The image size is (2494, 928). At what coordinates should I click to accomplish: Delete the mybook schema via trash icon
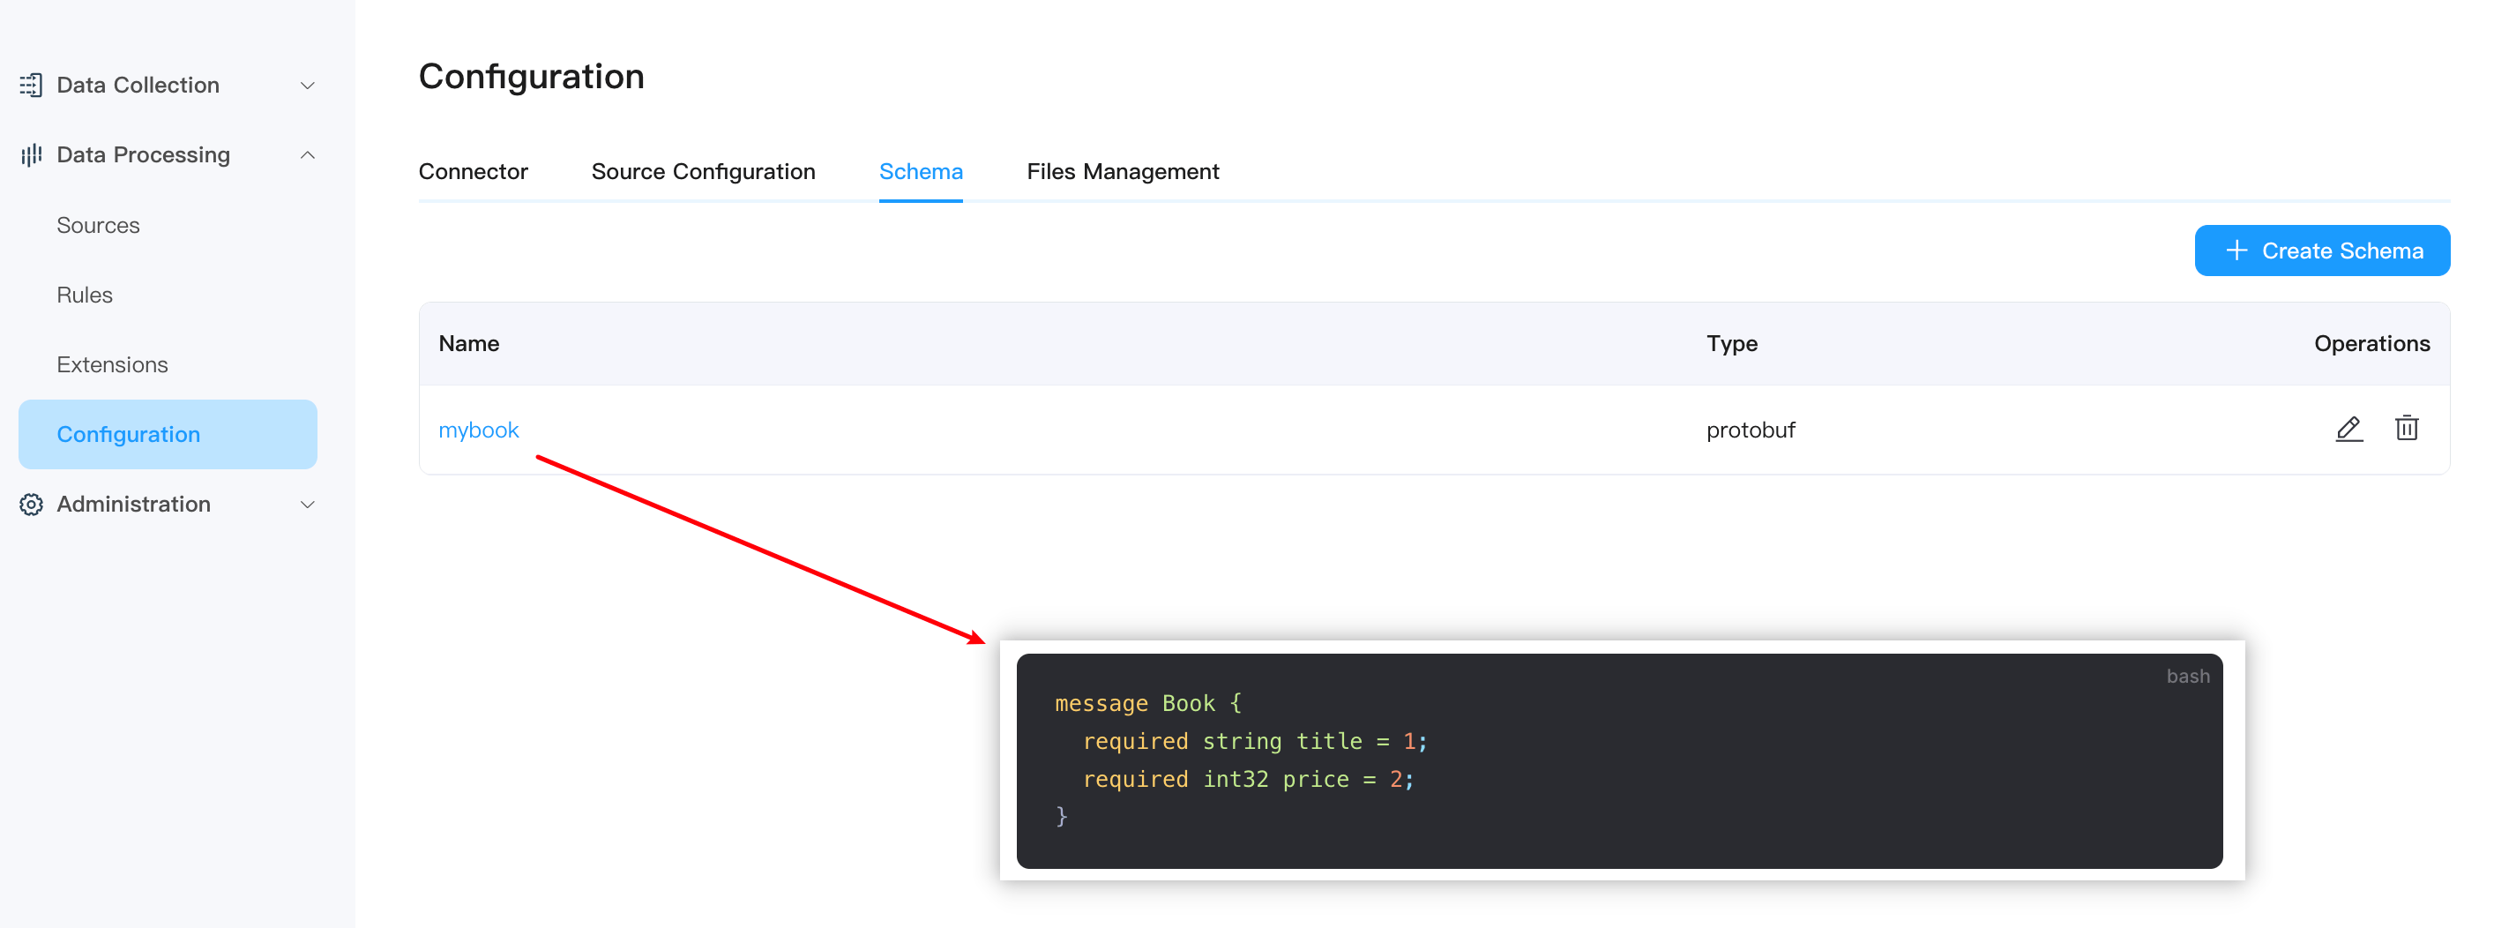click(2407, 429)
